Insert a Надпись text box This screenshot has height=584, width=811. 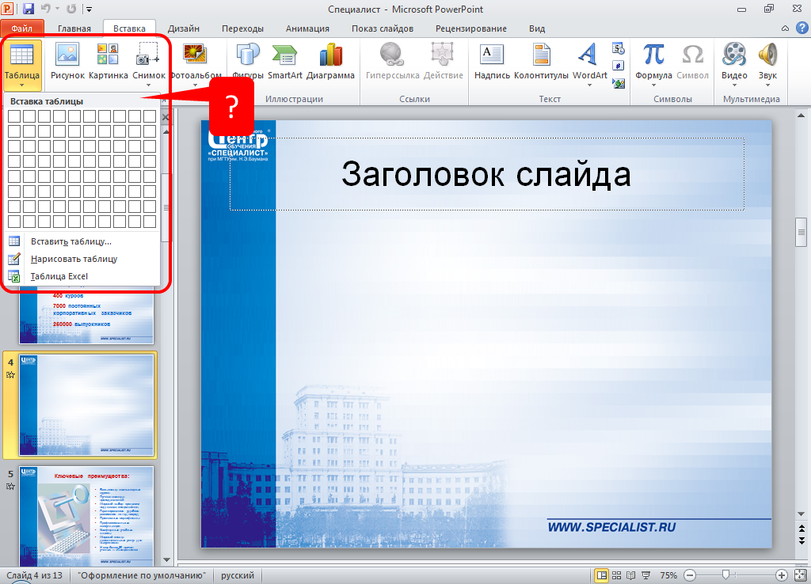tap(492, 61)
